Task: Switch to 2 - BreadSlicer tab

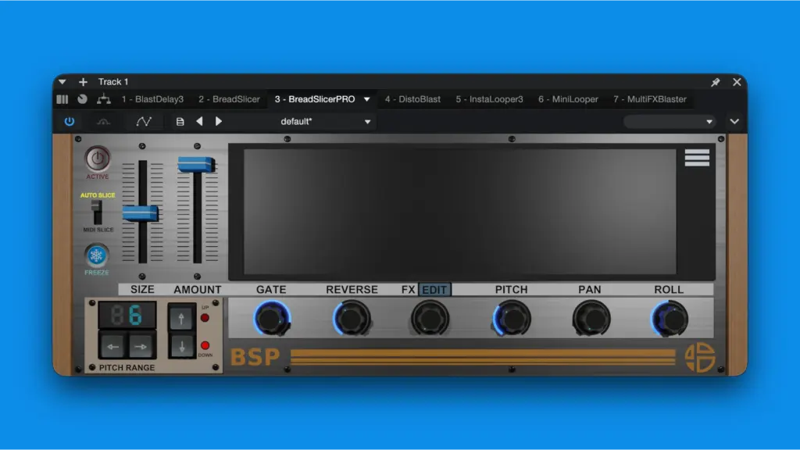Action: 229,99
